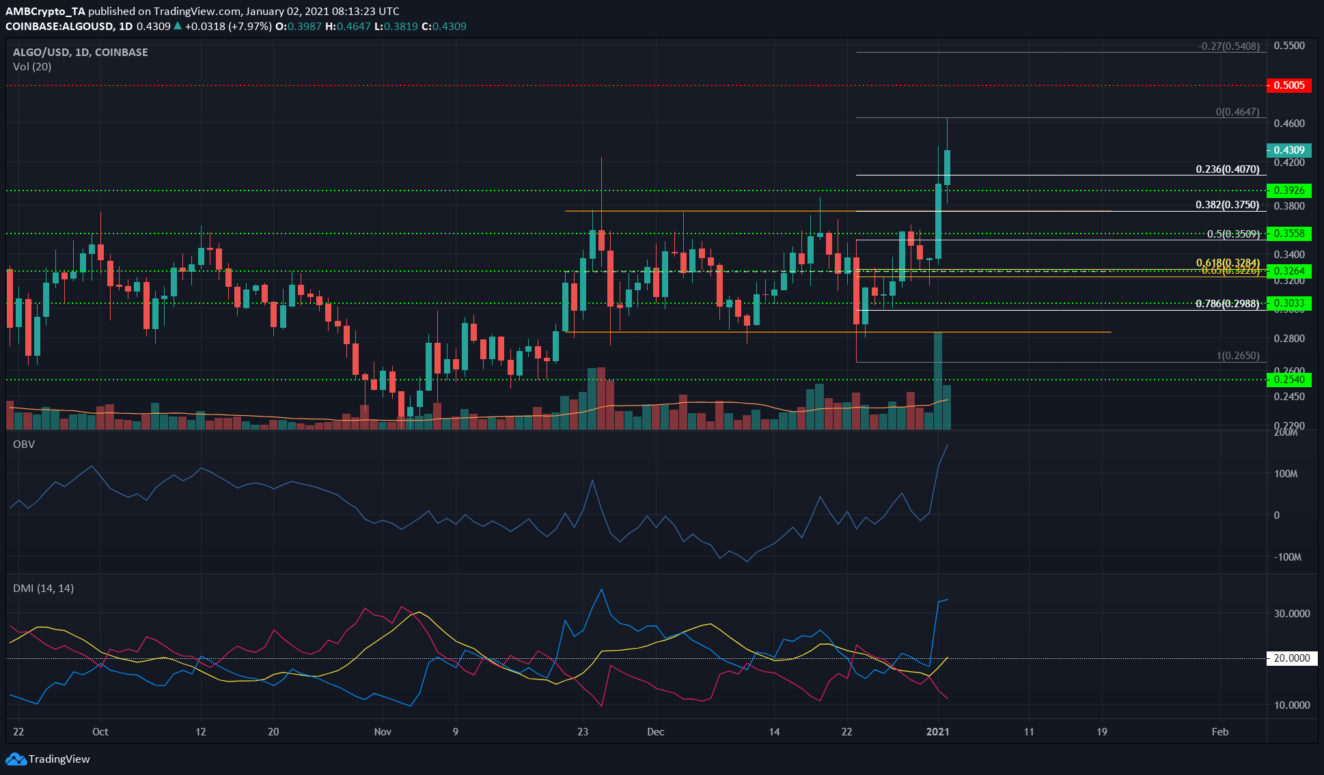Click the DMI 20.0000 level label
The width and height of the screenshot is (1324, 775).
1291,658
